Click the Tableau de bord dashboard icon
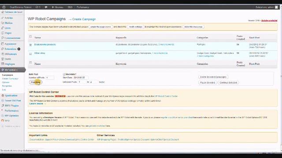Viewport: 282px width, 158px height. (2, 12)
